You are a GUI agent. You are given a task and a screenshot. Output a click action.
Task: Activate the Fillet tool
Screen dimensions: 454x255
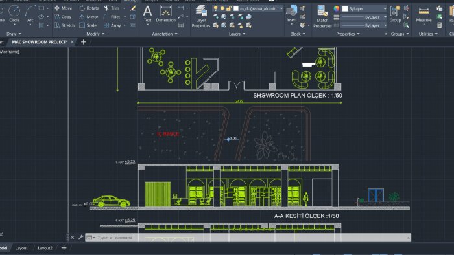tap(112, 17)
